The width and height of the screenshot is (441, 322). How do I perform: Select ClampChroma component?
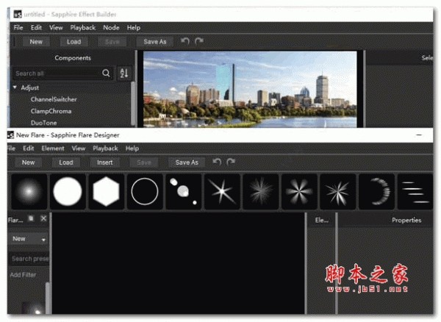pos(51,111)
